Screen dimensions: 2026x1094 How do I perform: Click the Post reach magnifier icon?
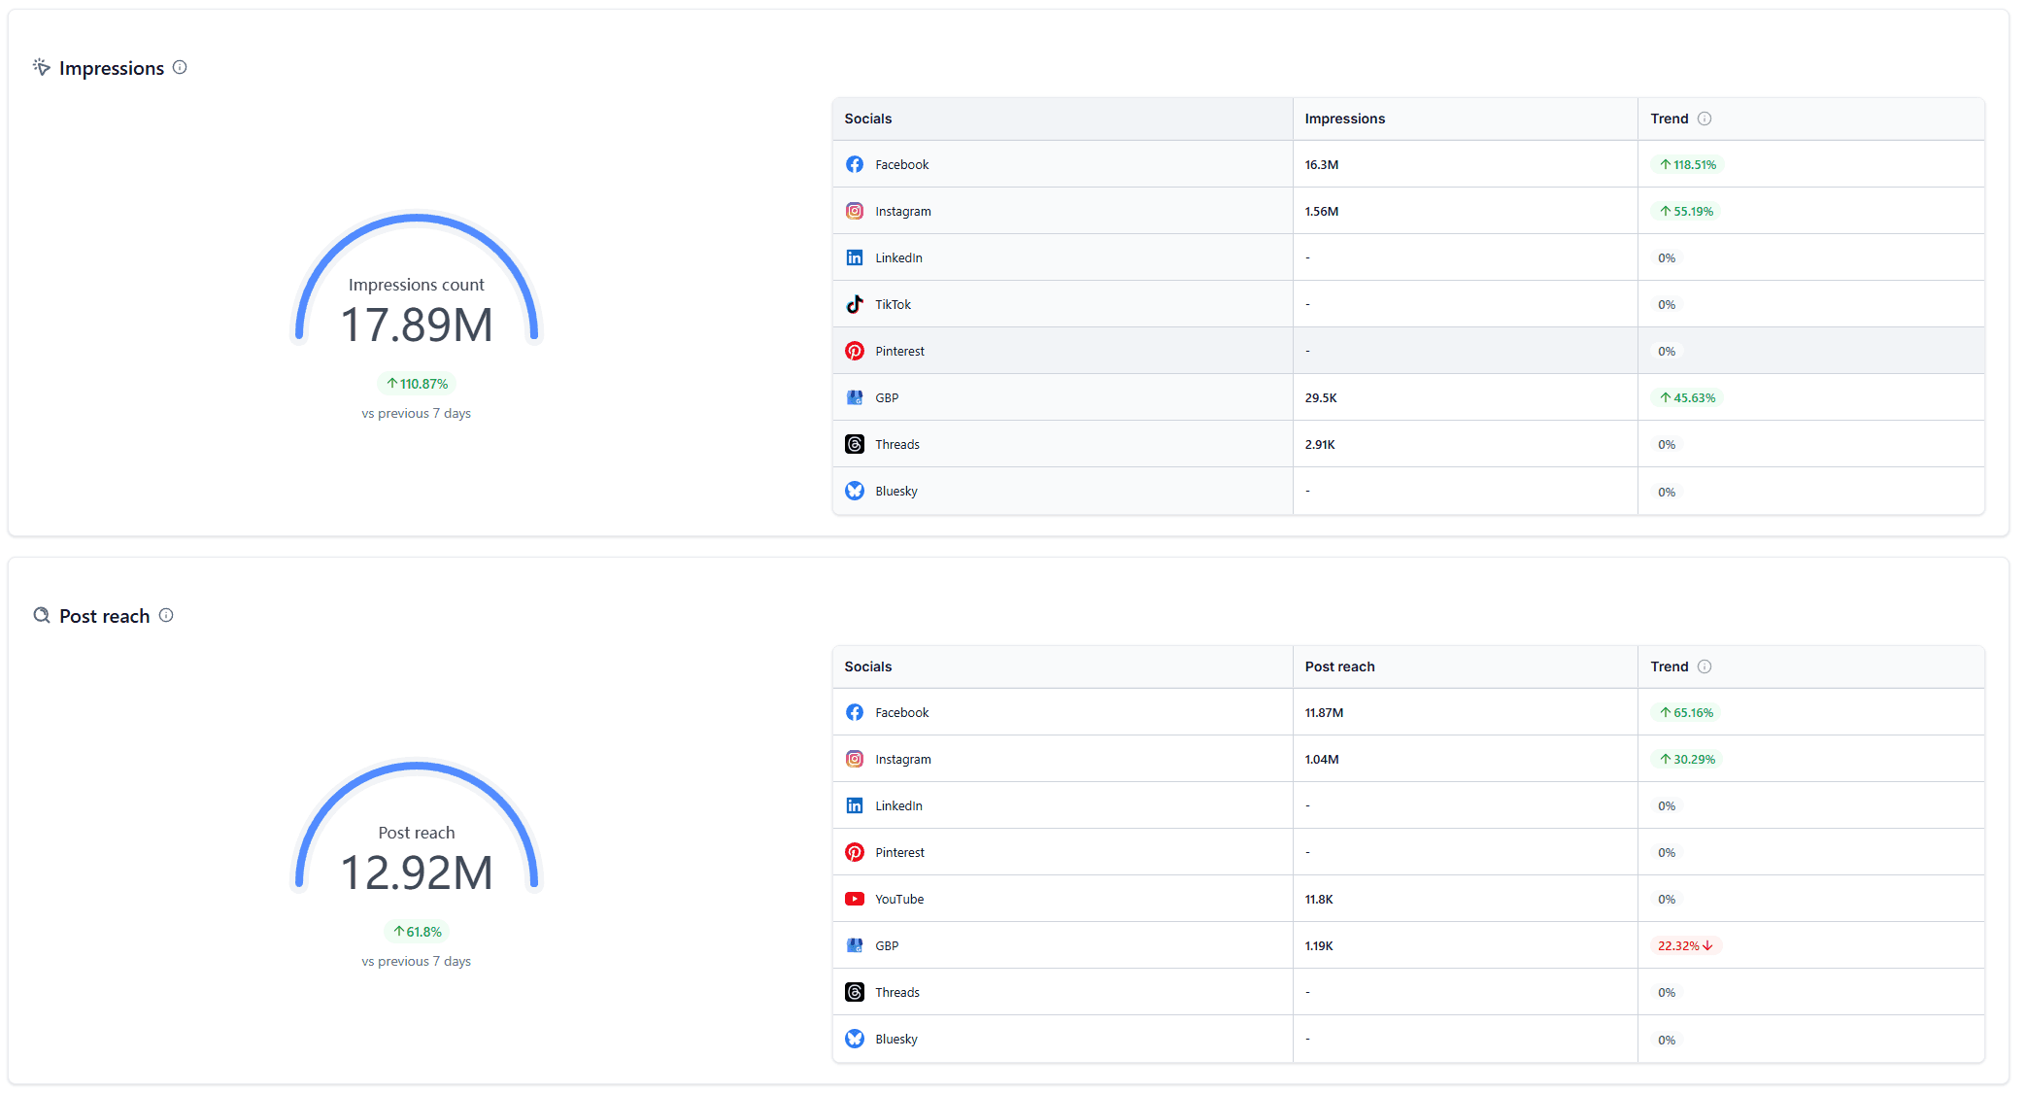[x=42, y=615]
